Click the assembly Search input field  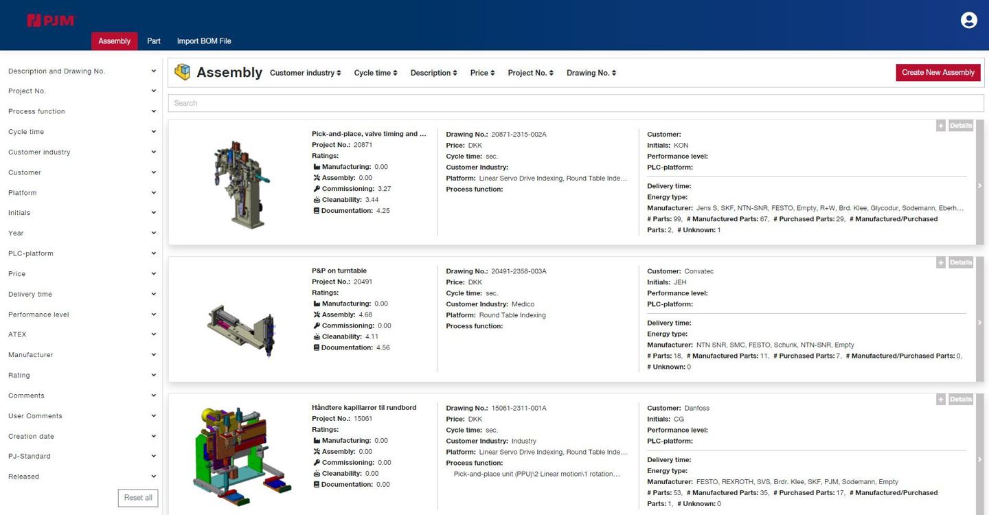576,103
